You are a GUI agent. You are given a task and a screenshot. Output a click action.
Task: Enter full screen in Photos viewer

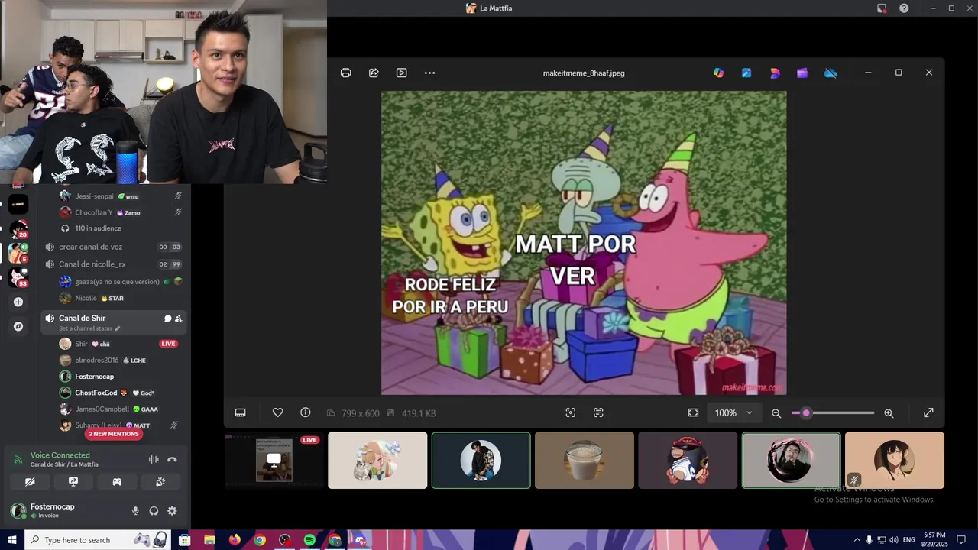pos(928,412)
